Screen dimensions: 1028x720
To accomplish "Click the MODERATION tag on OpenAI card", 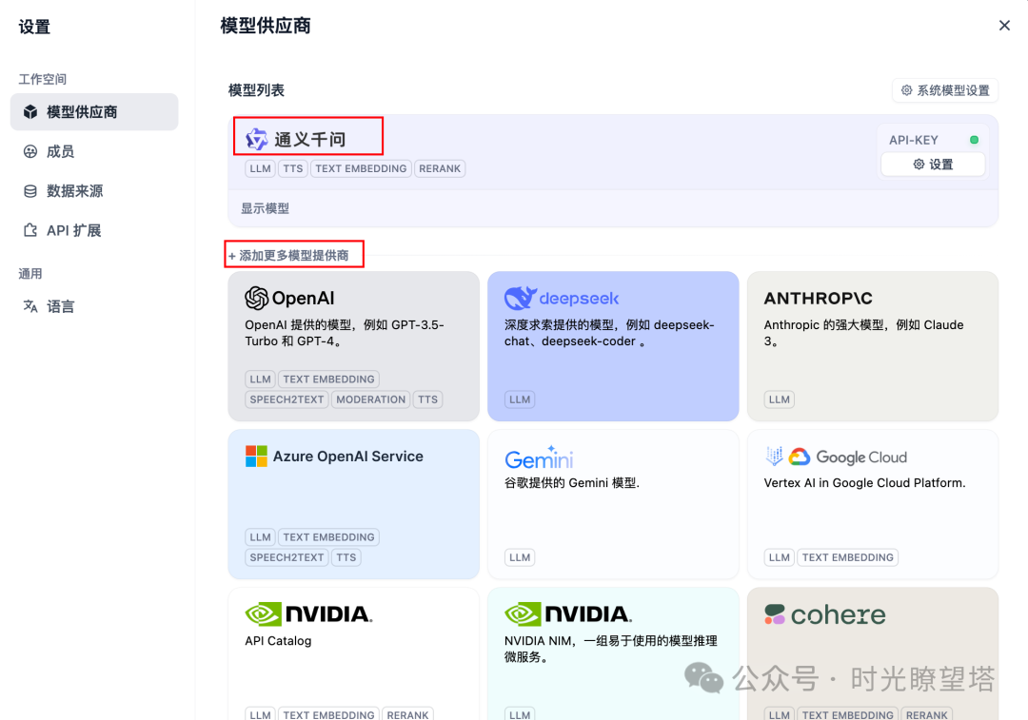I will (371, 399).
